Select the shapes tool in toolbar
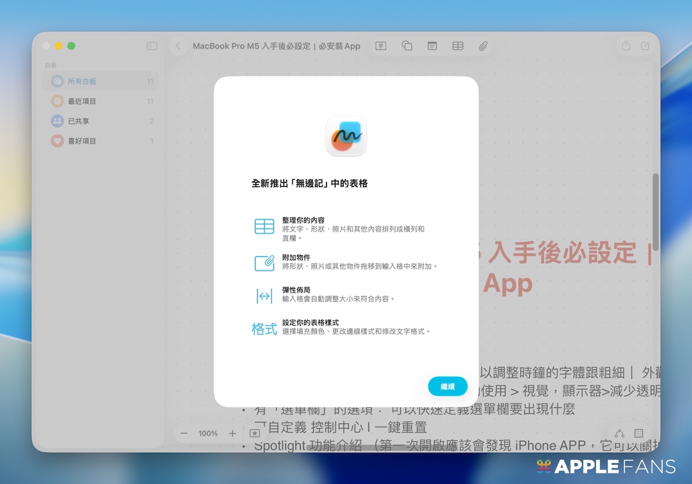The image size is (692, 484). point(407,46)
